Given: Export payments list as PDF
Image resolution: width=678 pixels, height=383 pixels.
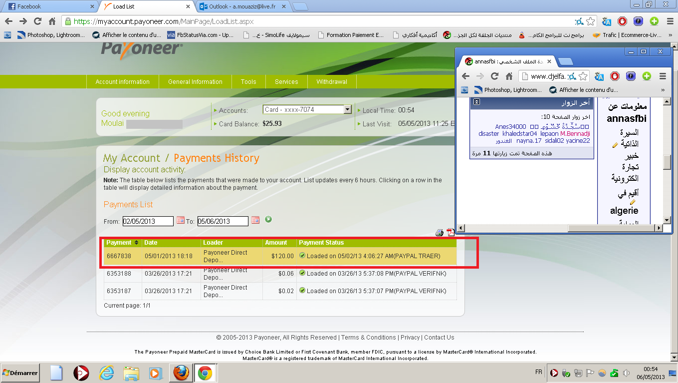Looking at the screenshot, I should 450,232.
